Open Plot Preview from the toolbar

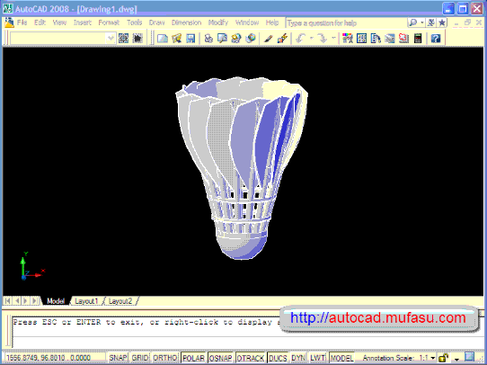[222, 39]
